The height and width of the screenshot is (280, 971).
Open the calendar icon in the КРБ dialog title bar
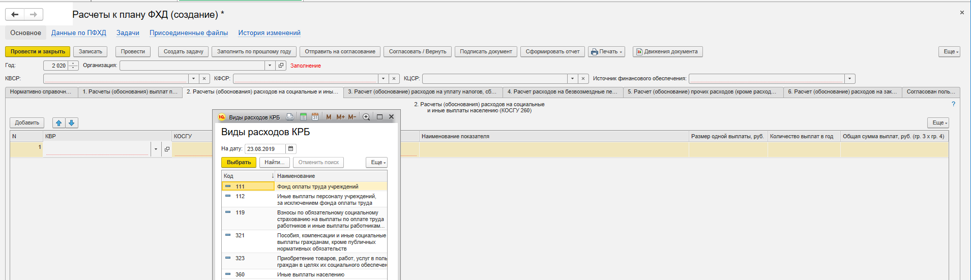pyautogui.click(x=315, y=117)
